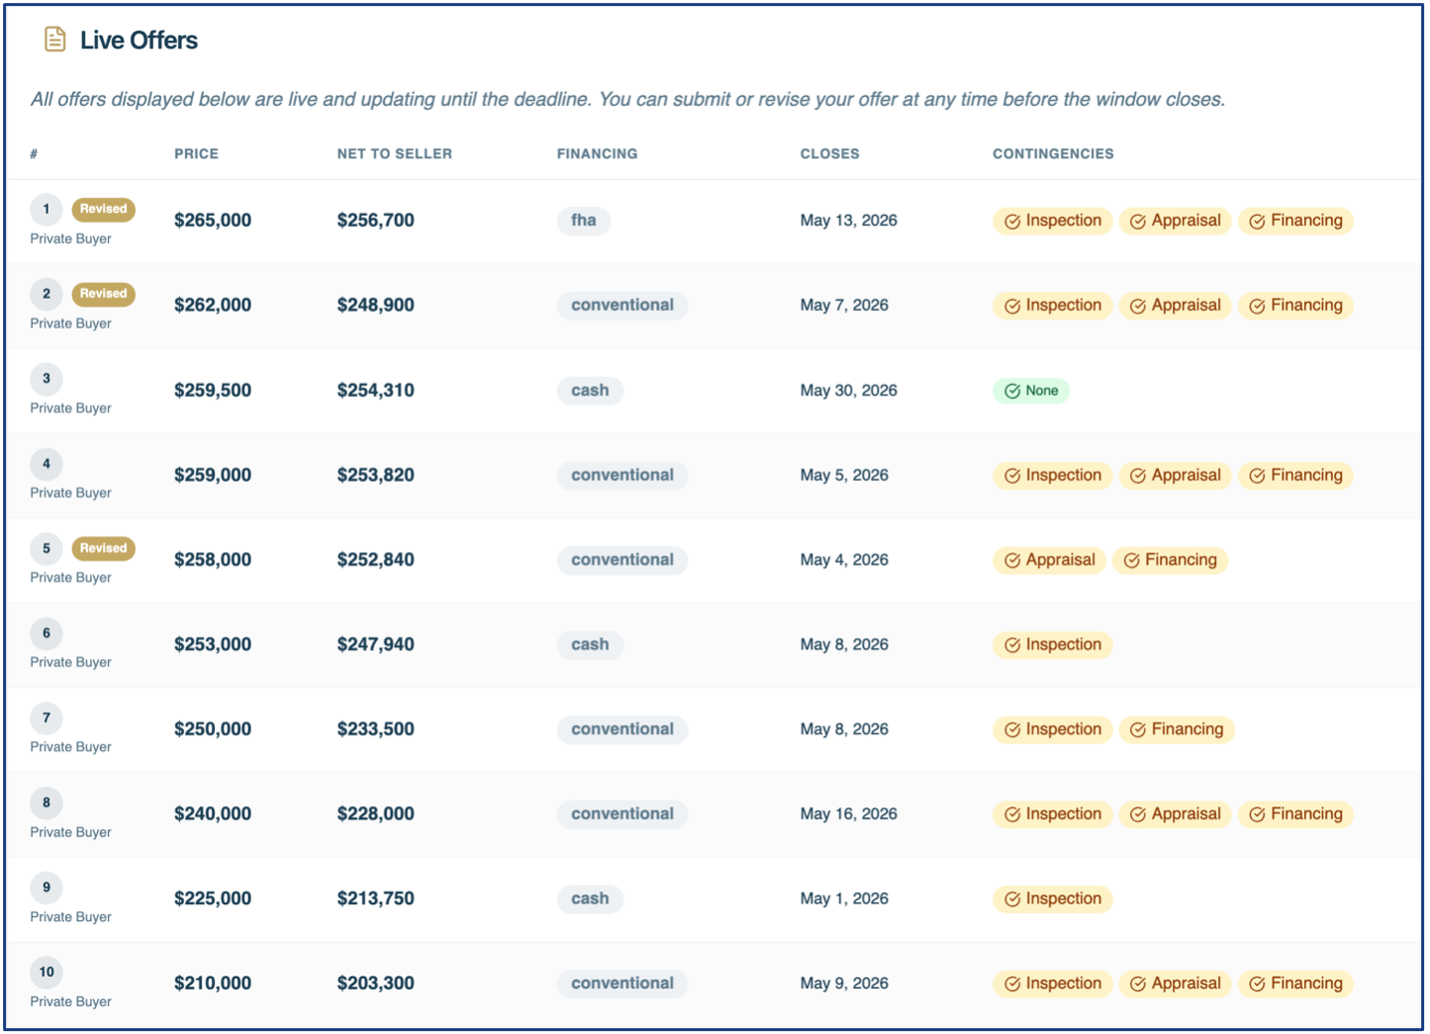Image resolution: width=1430 pixels, height=1034 pixels.
Task: Click cash pill on the $253,000 offer
Action: tap(590, 645)
